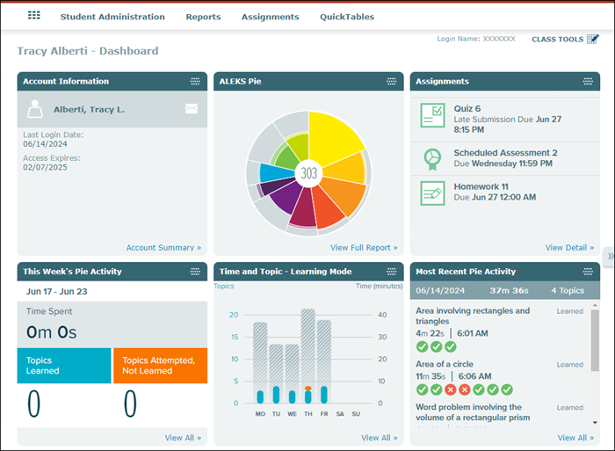Click the Homework 11 pencil icon
This screenshot has height=451, width=615.
[x=431, y=192]
